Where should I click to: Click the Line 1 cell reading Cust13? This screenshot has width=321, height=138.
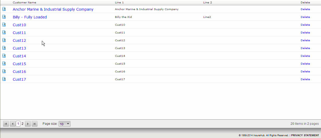pos(120,48)
